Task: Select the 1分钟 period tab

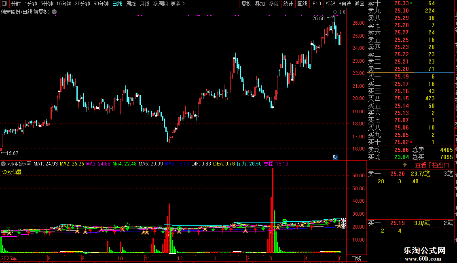Action: pos(31,4)
